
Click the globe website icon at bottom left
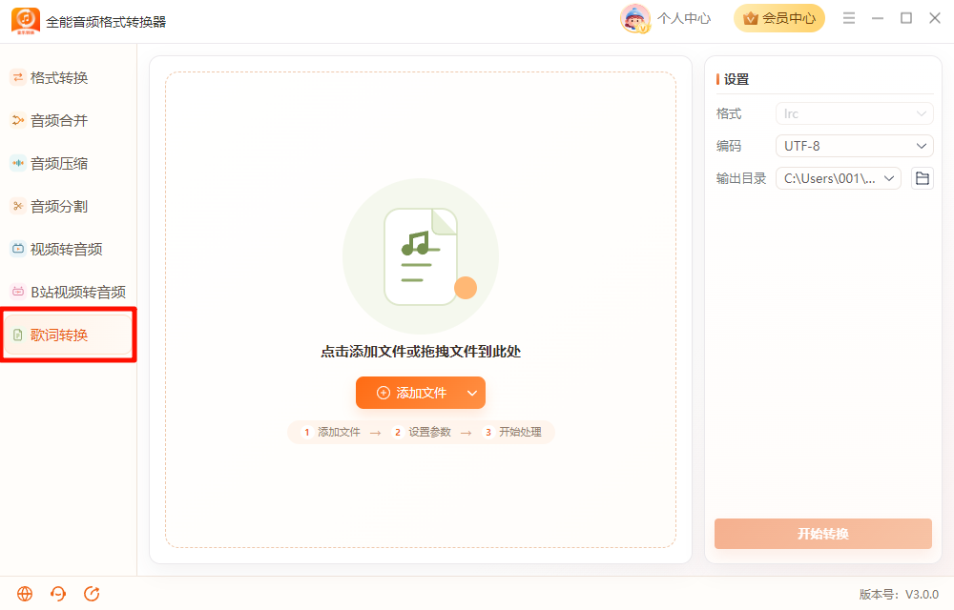[25, 594]
